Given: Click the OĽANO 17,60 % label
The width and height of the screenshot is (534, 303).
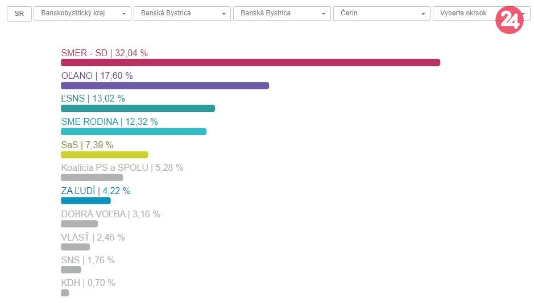Looking at the screenshot, I should click(97, 75).
